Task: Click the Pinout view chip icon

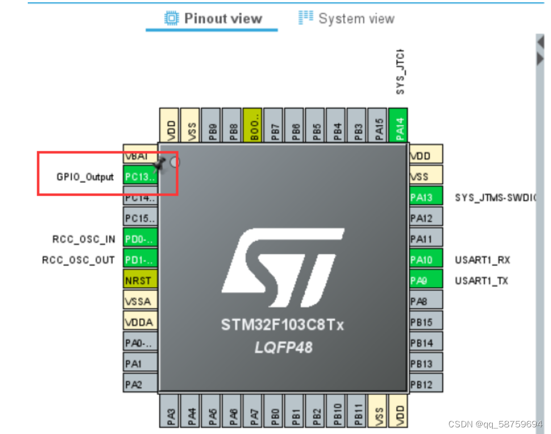Action: click(172, 18)
